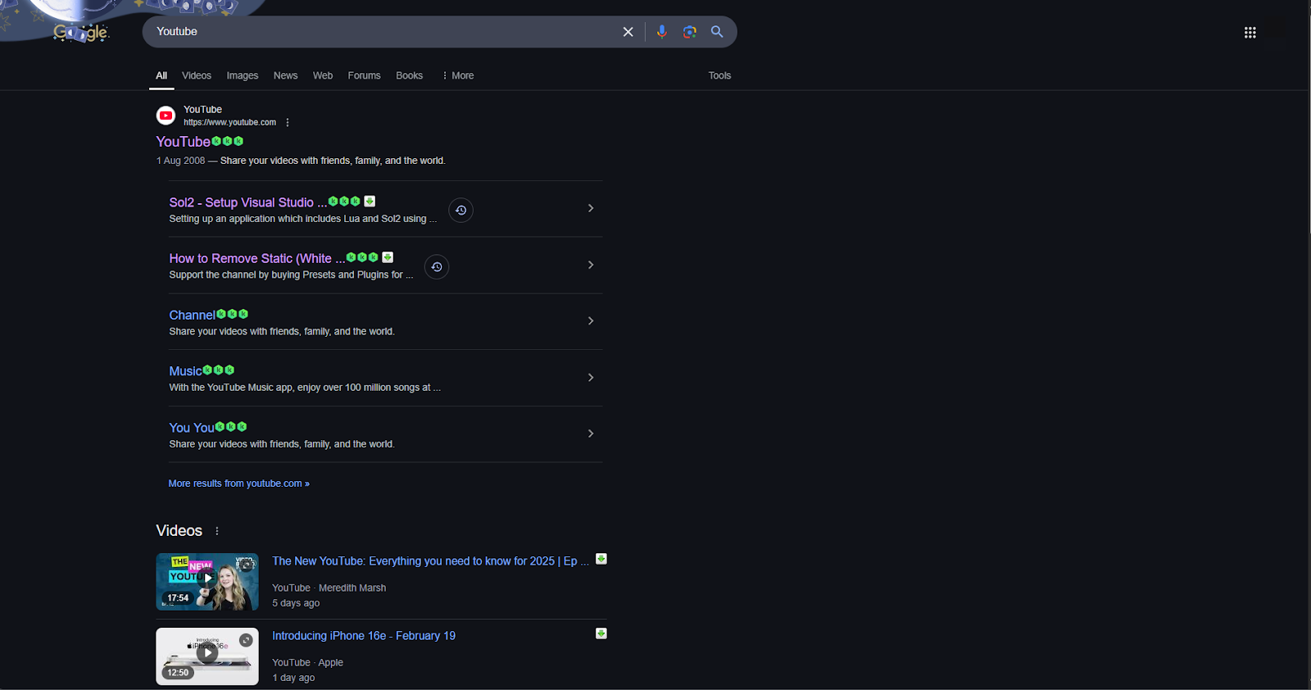Click the expand icon on iPhone 16e thumbnail
This screenshot has height=690, width=1311.
point(246,640)
